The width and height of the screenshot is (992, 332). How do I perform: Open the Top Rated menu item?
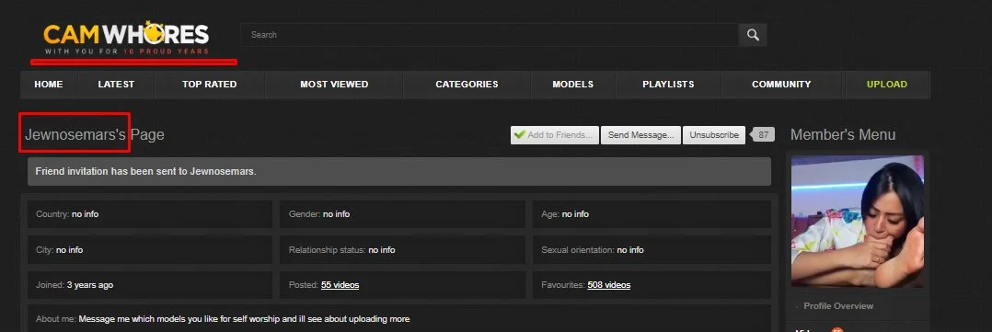pyautogui.click(x=210, y=84)
